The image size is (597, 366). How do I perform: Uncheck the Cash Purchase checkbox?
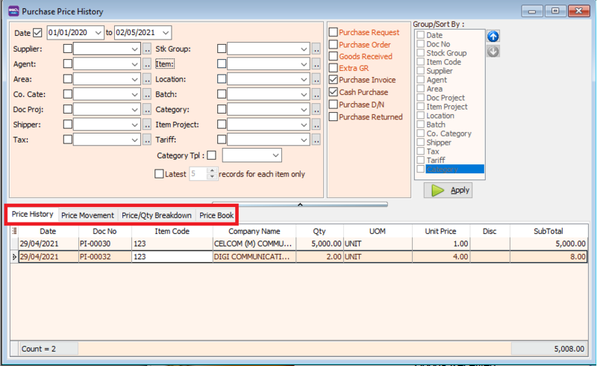(334, 93)
